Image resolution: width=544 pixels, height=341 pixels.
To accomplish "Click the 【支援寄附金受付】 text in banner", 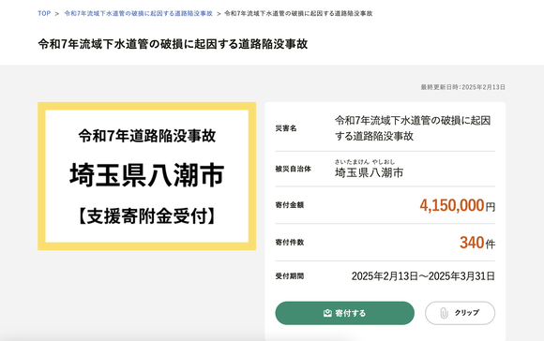I will click(x=146, y=216).
